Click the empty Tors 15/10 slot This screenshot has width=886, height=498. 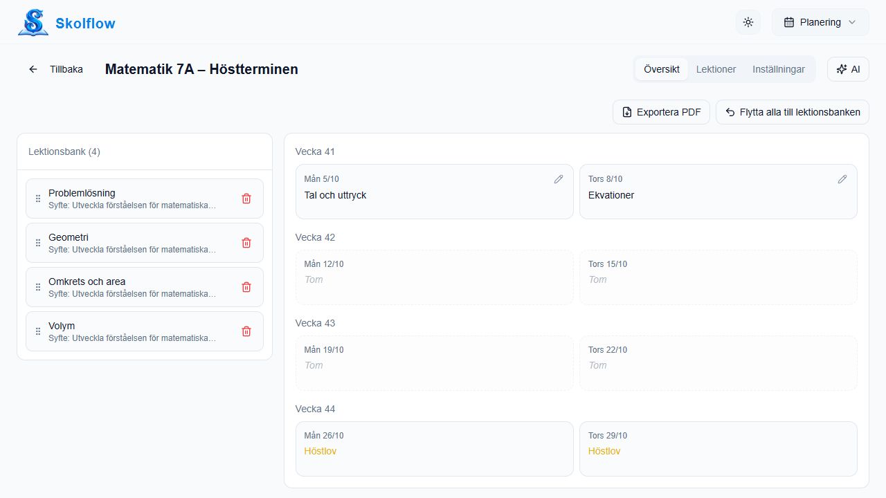coord(718,277)
